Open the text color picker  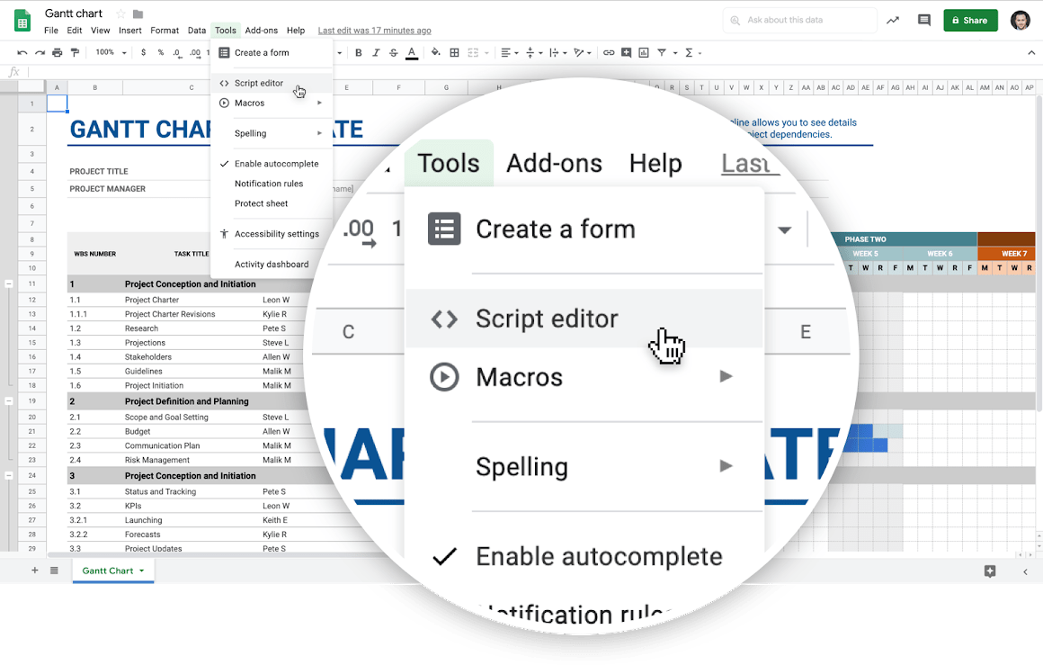click(412, 53)
